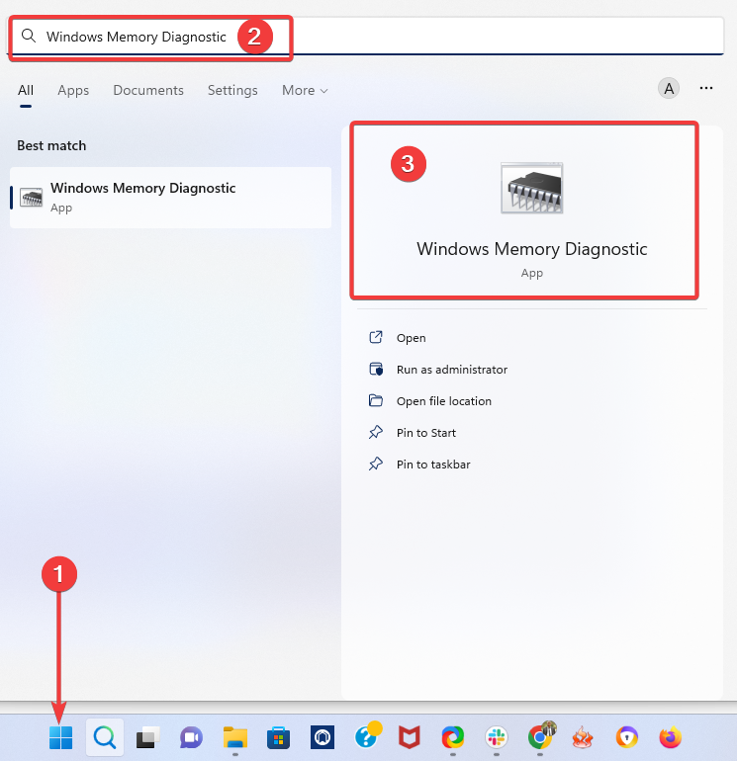
Task: Launch McAfee from the taskbar
Action: pos(410,737)
